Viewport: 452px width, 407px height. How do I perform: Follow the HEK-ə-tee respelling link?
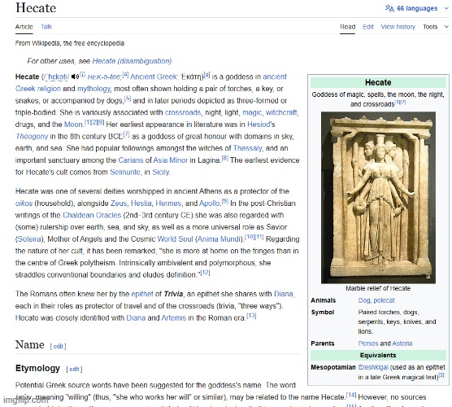click(104, 77)
